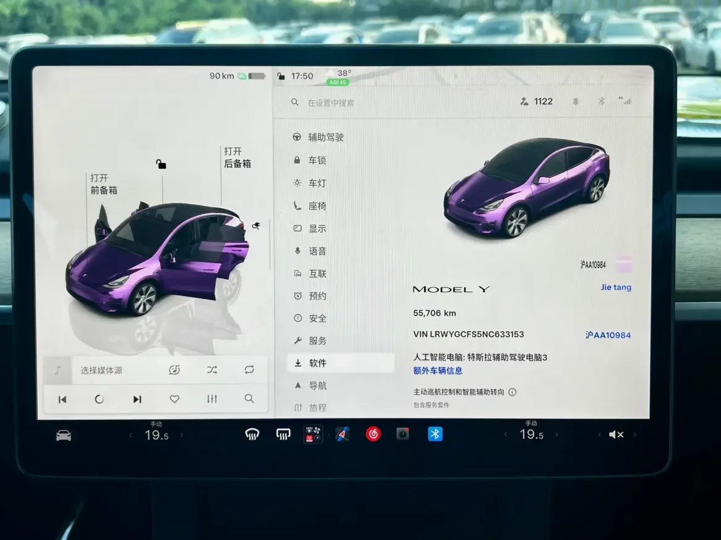Tap the recent playback history icon
This screenshot has width=721, height=540.
pyautogui.click(x=174, y=370)
